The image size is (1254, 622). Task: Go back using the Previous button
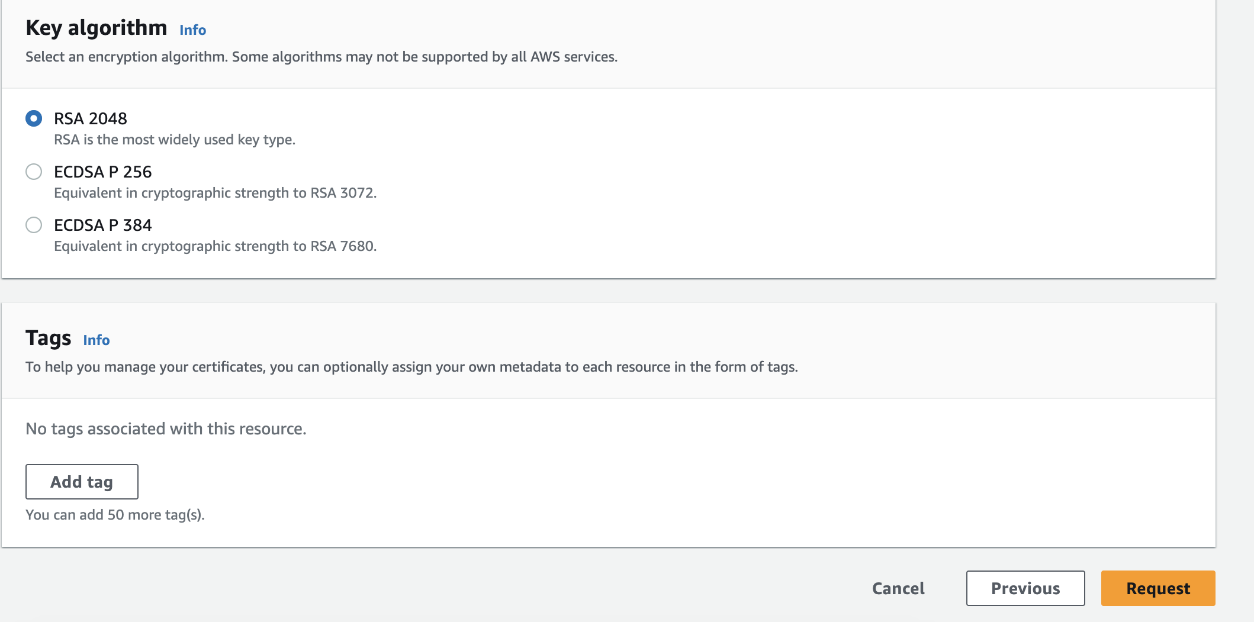(x=1025, y=588)
